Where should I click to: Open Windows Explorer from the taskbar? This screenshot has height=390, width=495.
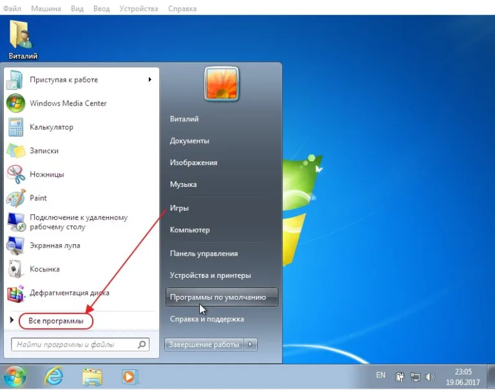point(92,376)
